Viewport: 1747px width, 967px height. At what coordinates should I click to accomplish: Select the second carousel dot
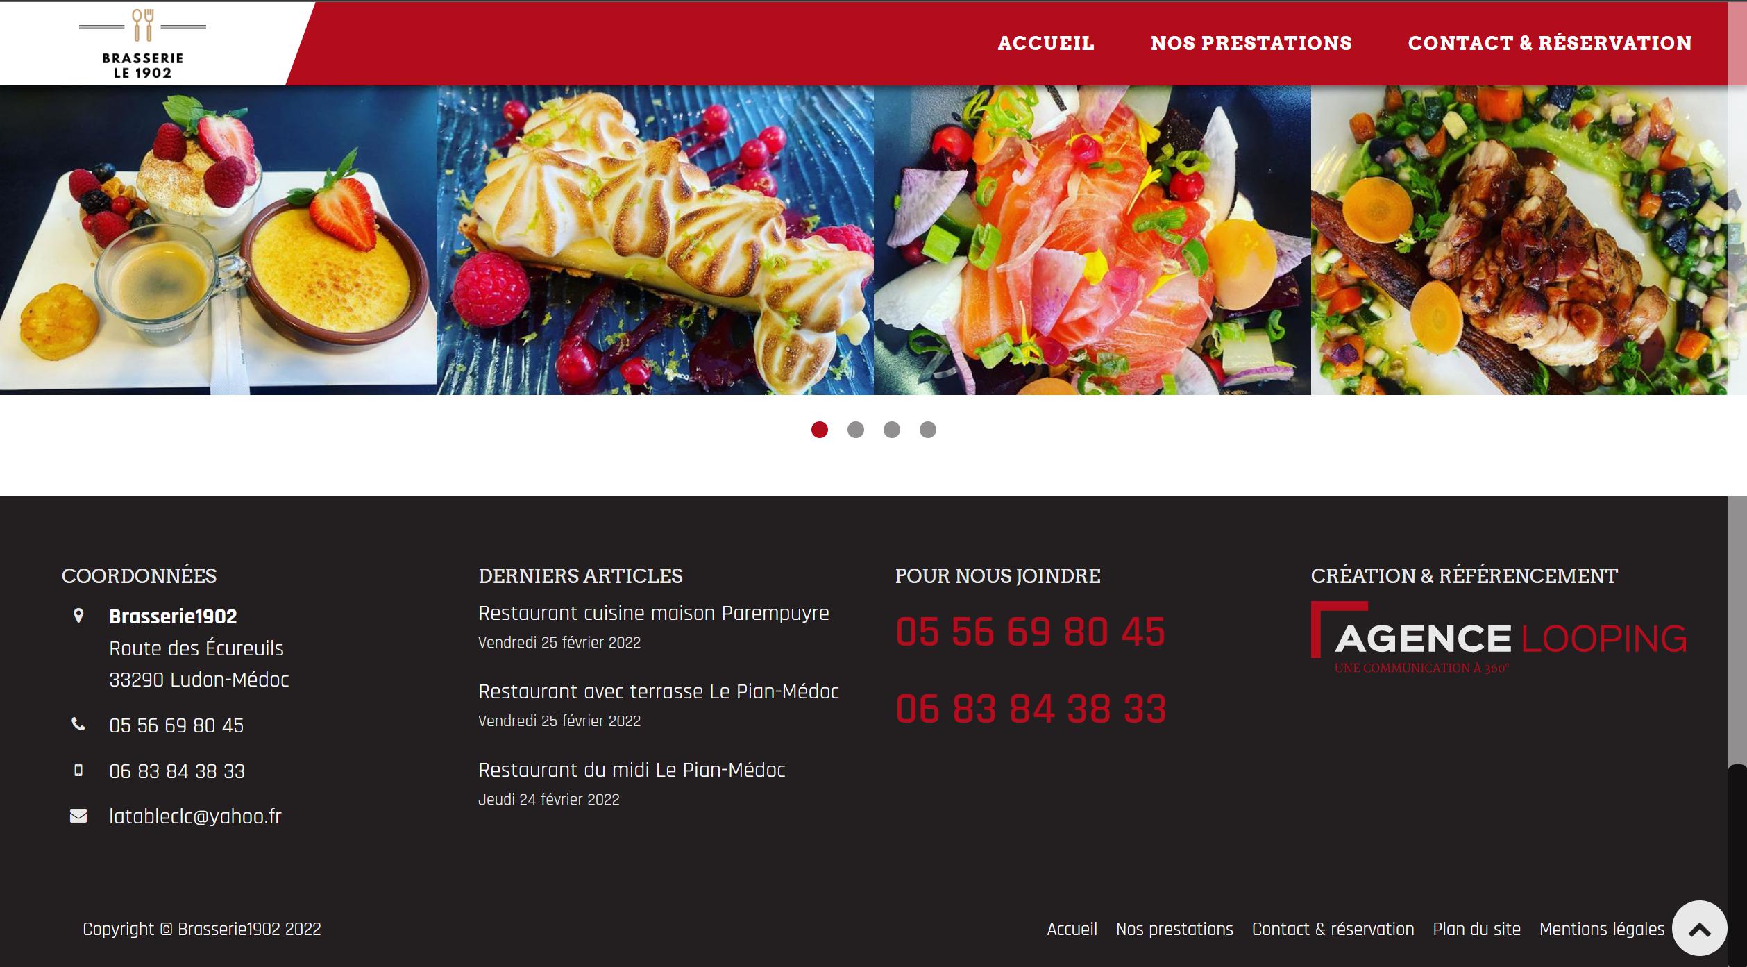point(855,430)
